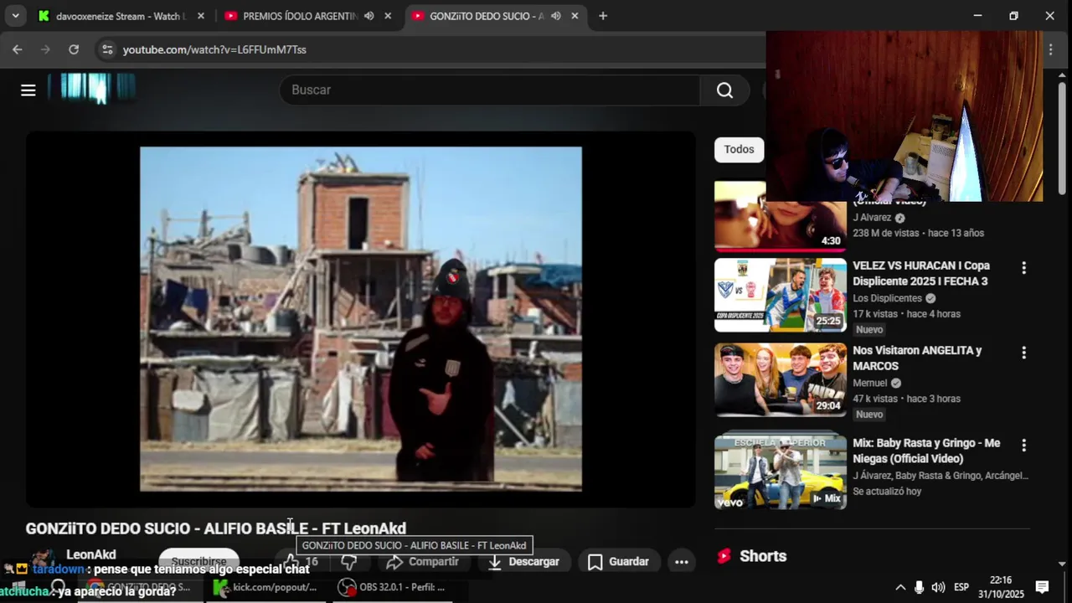Save video with Guardar button
Image resolution: width=1072 pixels, height=603 pixels.
(618, 562)
